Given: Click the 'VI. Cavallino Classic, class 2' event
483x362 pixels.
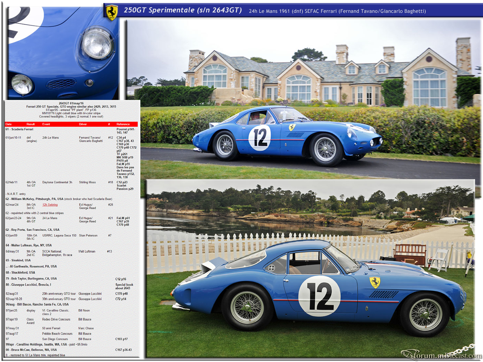Looking at the screenshot, I should tap(55, 312).
